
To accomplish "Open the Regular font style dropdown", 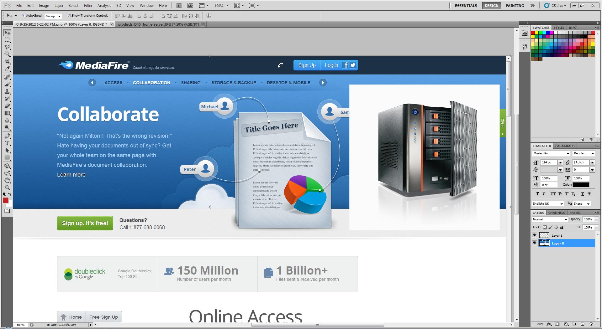I will pyautogui.click(x=584, y=153).
